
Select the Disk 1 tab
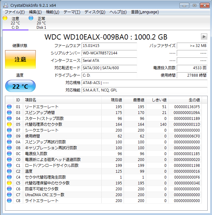pos(41,23)
